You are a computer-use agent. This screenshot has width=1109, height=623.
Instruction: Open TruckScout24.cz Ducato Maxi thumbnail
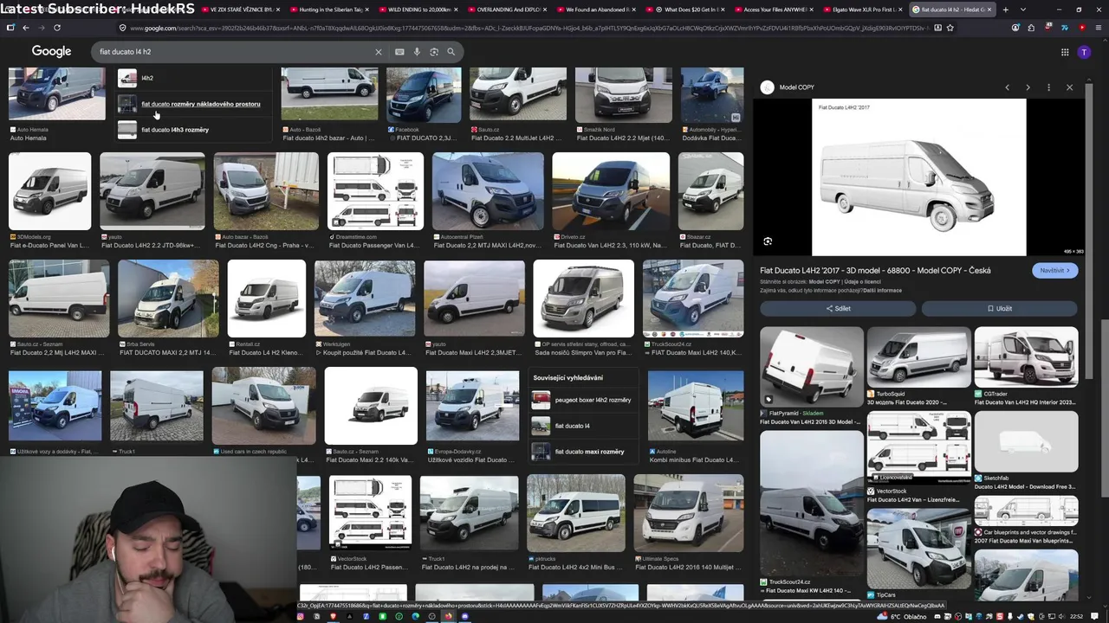[x=693, y=299]
